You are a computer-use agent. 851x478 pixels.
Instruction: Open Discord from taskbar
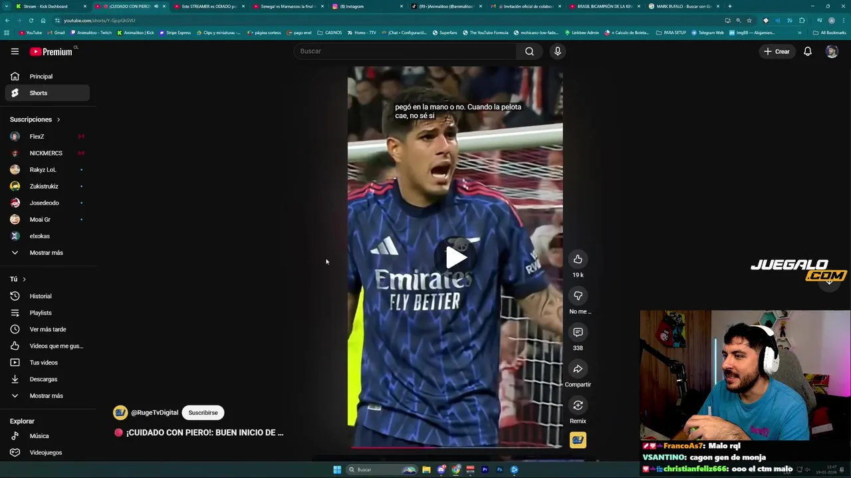(441, 469)
